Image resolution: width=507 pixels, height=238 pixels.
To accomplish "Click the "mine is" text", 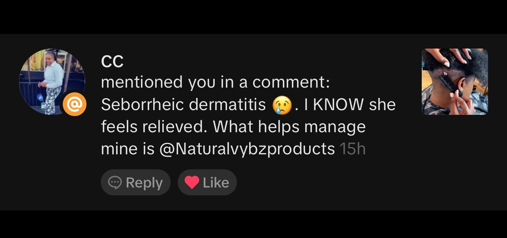I will point(128,149).
